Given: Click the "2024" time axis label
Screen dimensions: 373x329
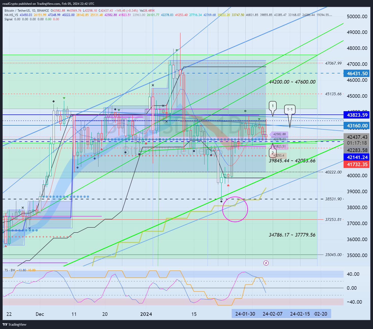Looking at the screenshot, I should pyautogui.click(x=146, y=314).
